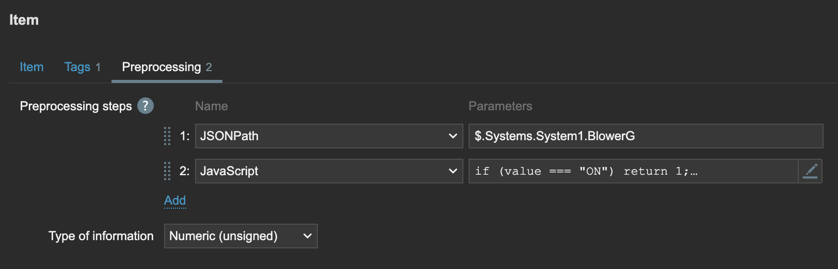The image size is (838, 269).
Task: Click the Type of information label
Action: (101, 236)
